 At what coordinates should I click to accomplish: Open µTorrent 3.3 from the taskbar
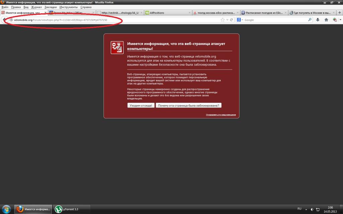tap(72, 209)
